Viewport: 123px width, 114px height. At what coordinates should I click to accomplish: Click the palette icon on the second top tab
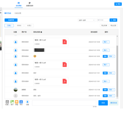pyautogui.click(x=30, y=3)
